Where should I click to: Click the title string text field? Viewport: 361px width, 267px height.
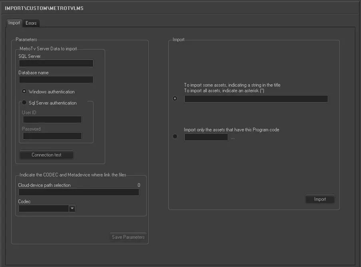point(256,99)
